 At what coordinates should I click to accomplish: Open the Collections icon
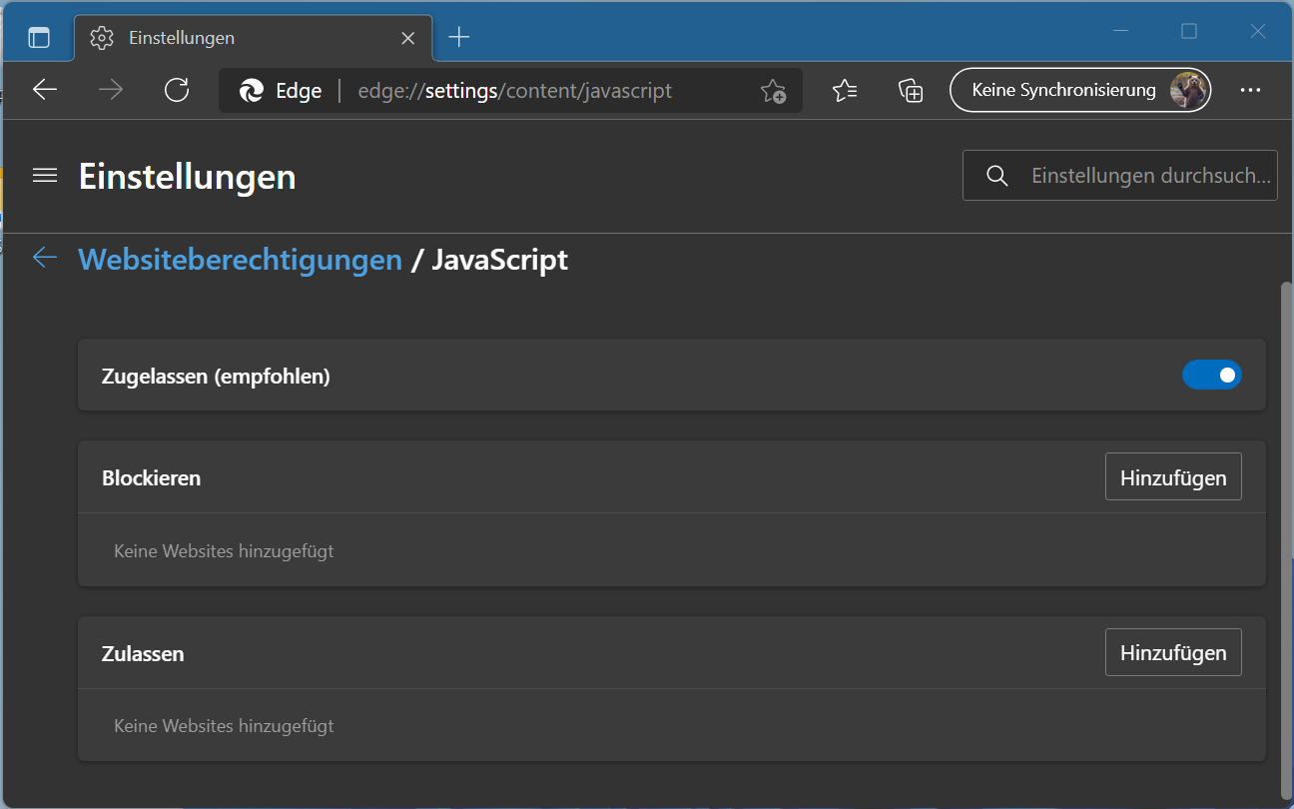tap(910, 90)
